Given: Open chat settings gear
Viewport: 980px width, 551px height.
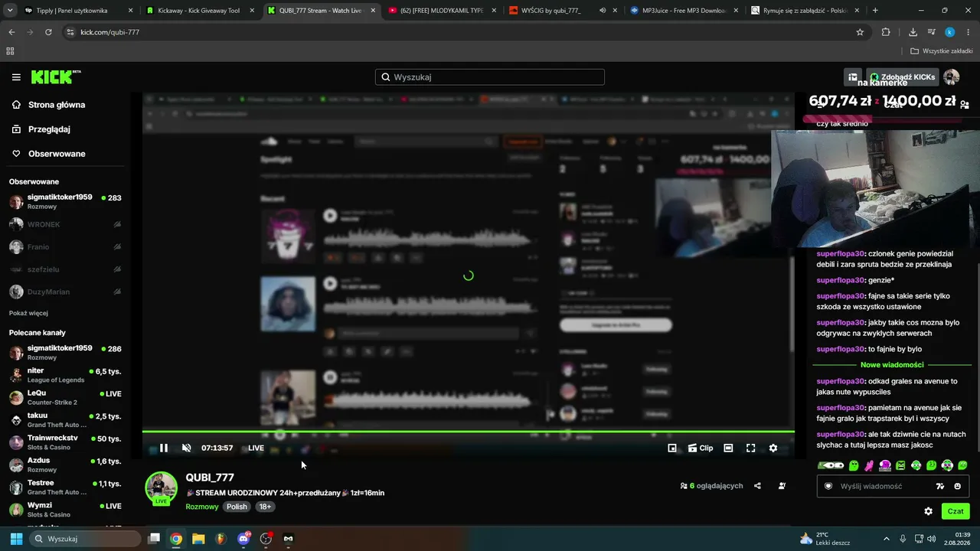Looking at the screenshot, I should pos(928,511).
